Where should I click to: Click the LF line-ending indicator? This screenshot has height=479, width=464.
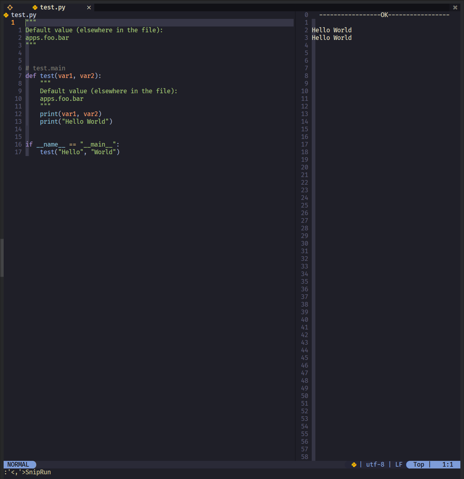[x=399, y=464]
